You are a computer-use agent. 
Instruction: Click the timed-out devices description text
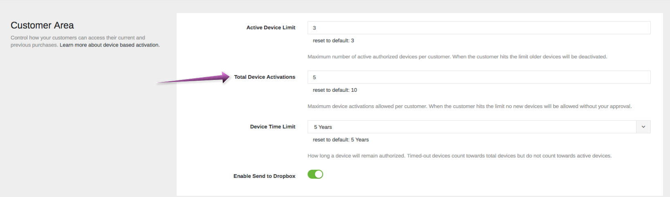click(459, 156)
